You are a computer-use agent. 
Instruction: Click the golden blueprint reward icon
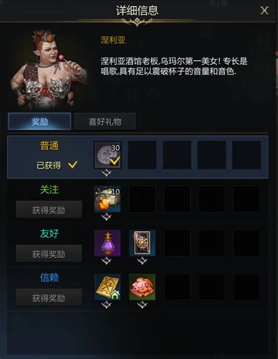107,287
